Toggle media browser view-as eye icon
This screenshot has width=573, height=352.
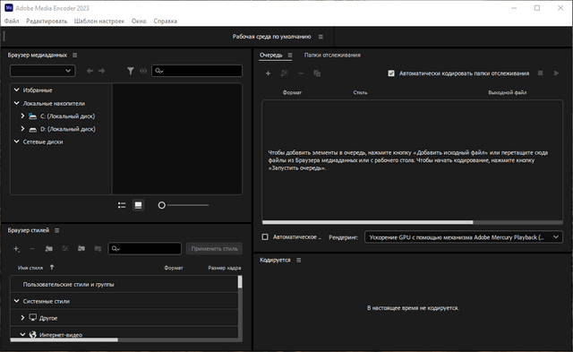143,71
